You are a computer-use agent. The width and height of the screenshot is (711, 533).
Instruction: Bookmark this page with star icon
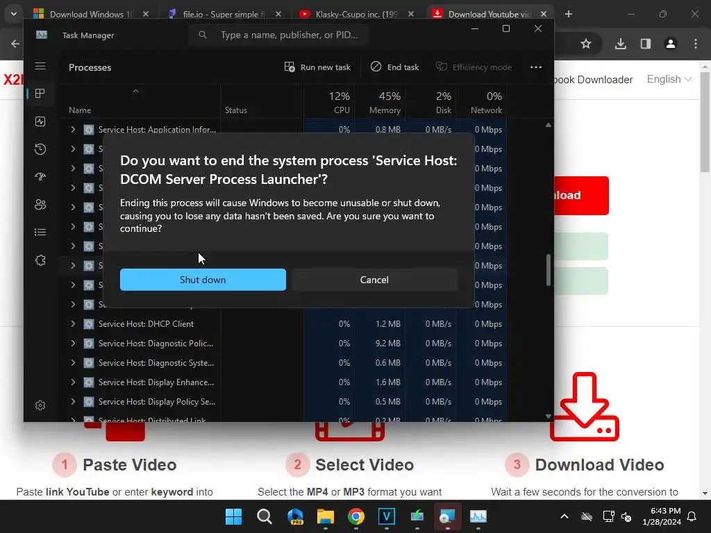coord(586,44)
